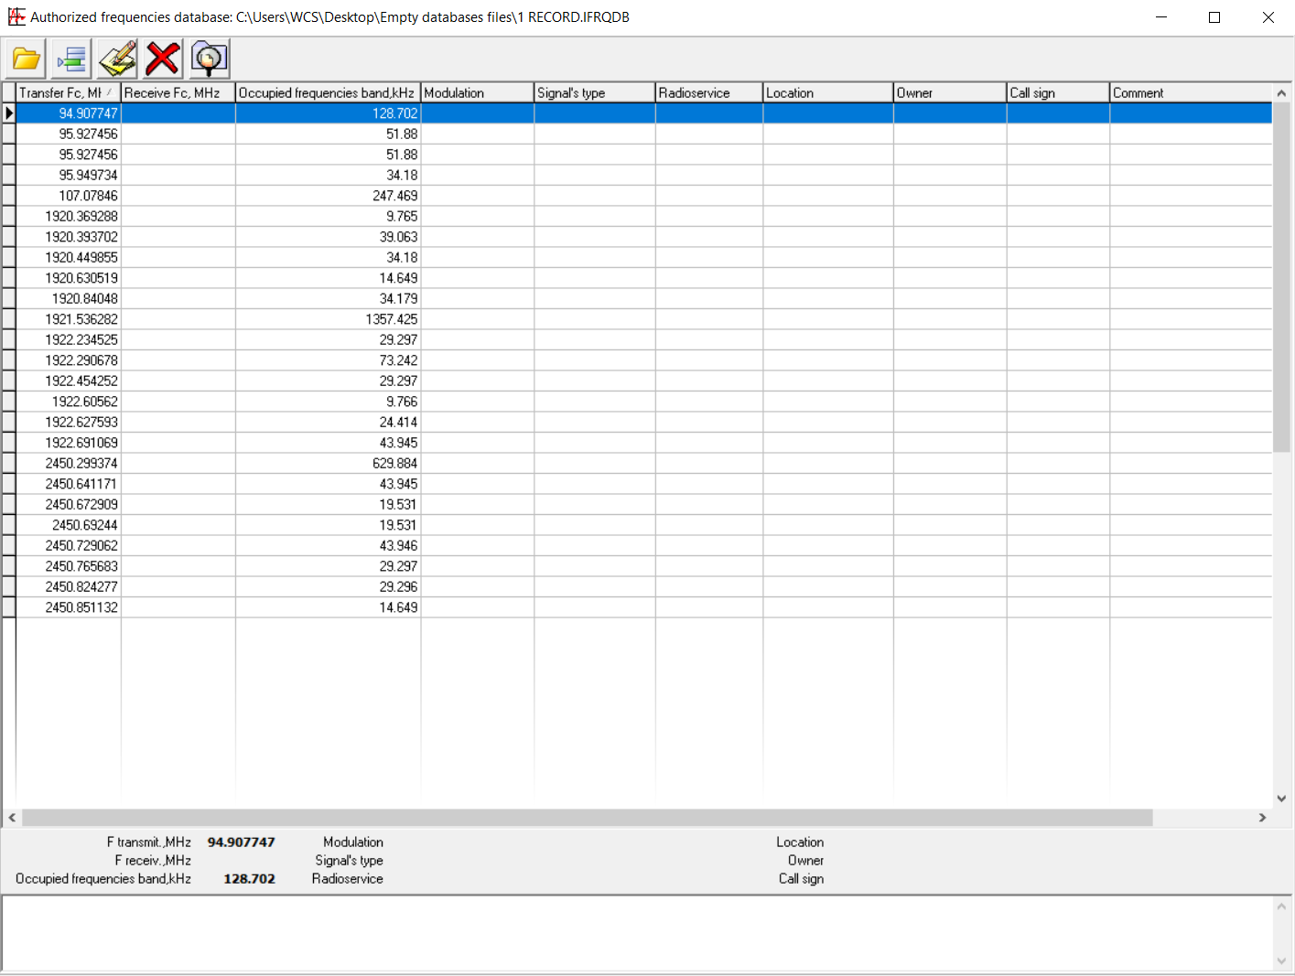Select the row with frequency 2450.765683
This screenshot has width=1295, height=976.
pos(643,566)
